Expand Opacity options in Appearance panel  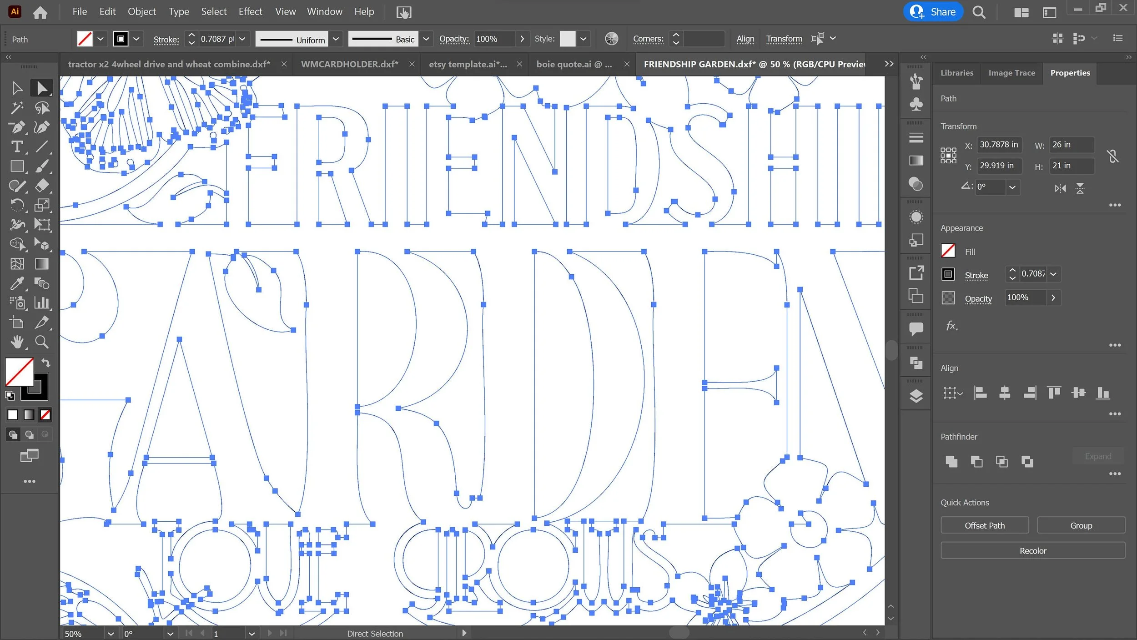coord(1053,298)
